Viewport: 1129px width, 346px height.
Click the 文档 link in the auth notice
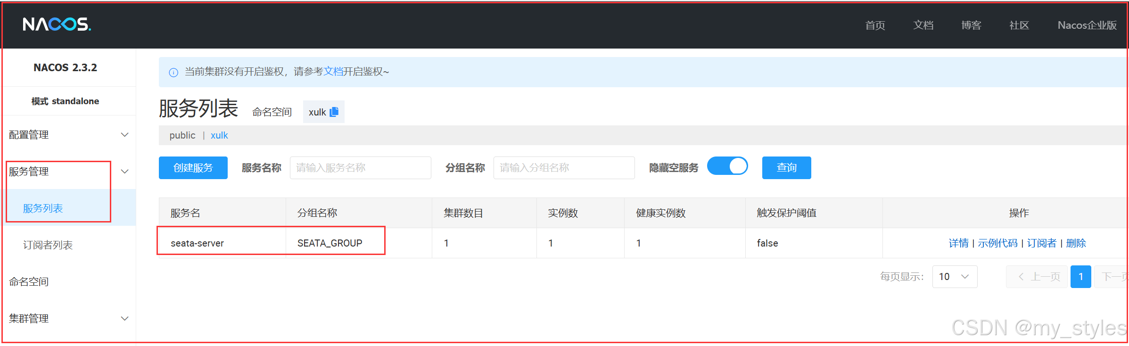[x=333, y=72]
